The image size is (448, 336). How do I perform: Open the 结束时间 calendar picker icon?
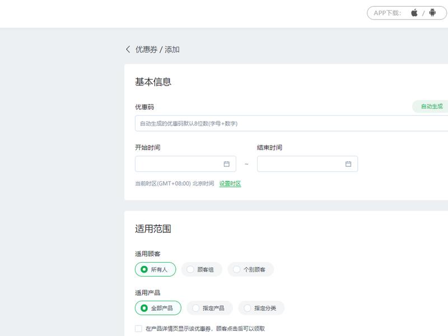(348, 164)
